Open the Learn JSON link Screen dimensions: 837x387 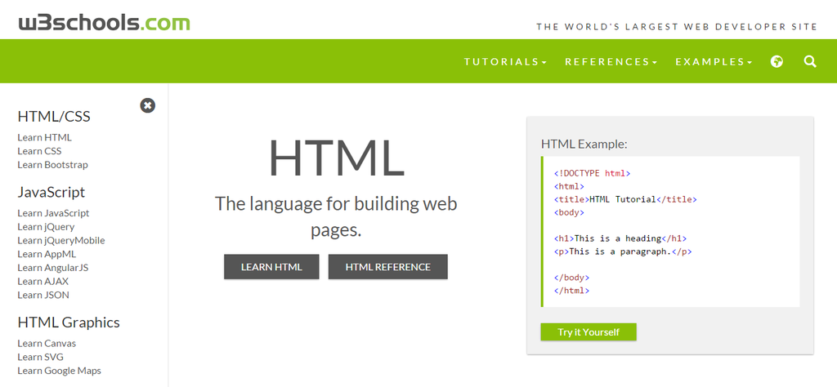click(x=43, y=295)
